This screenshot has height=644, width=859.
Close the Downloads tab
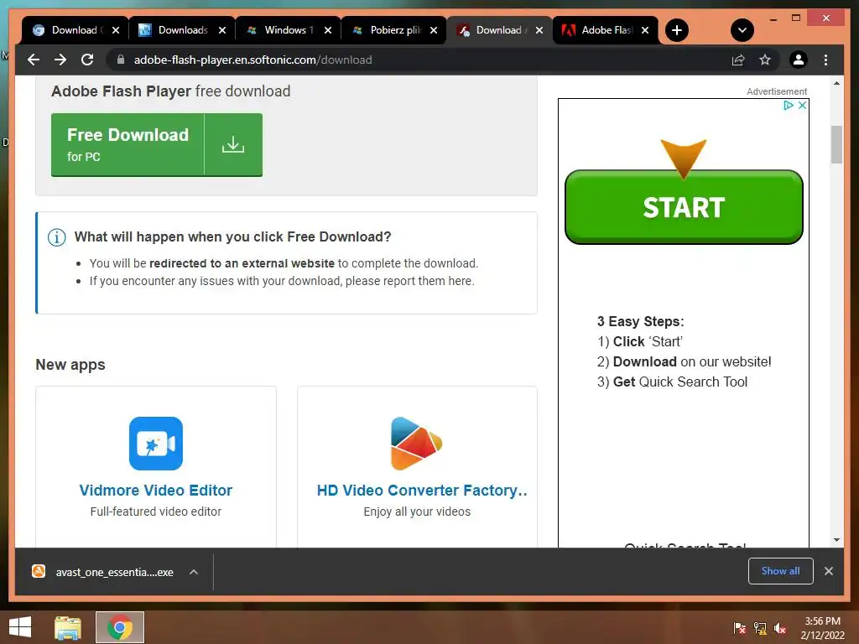point(221,30)
